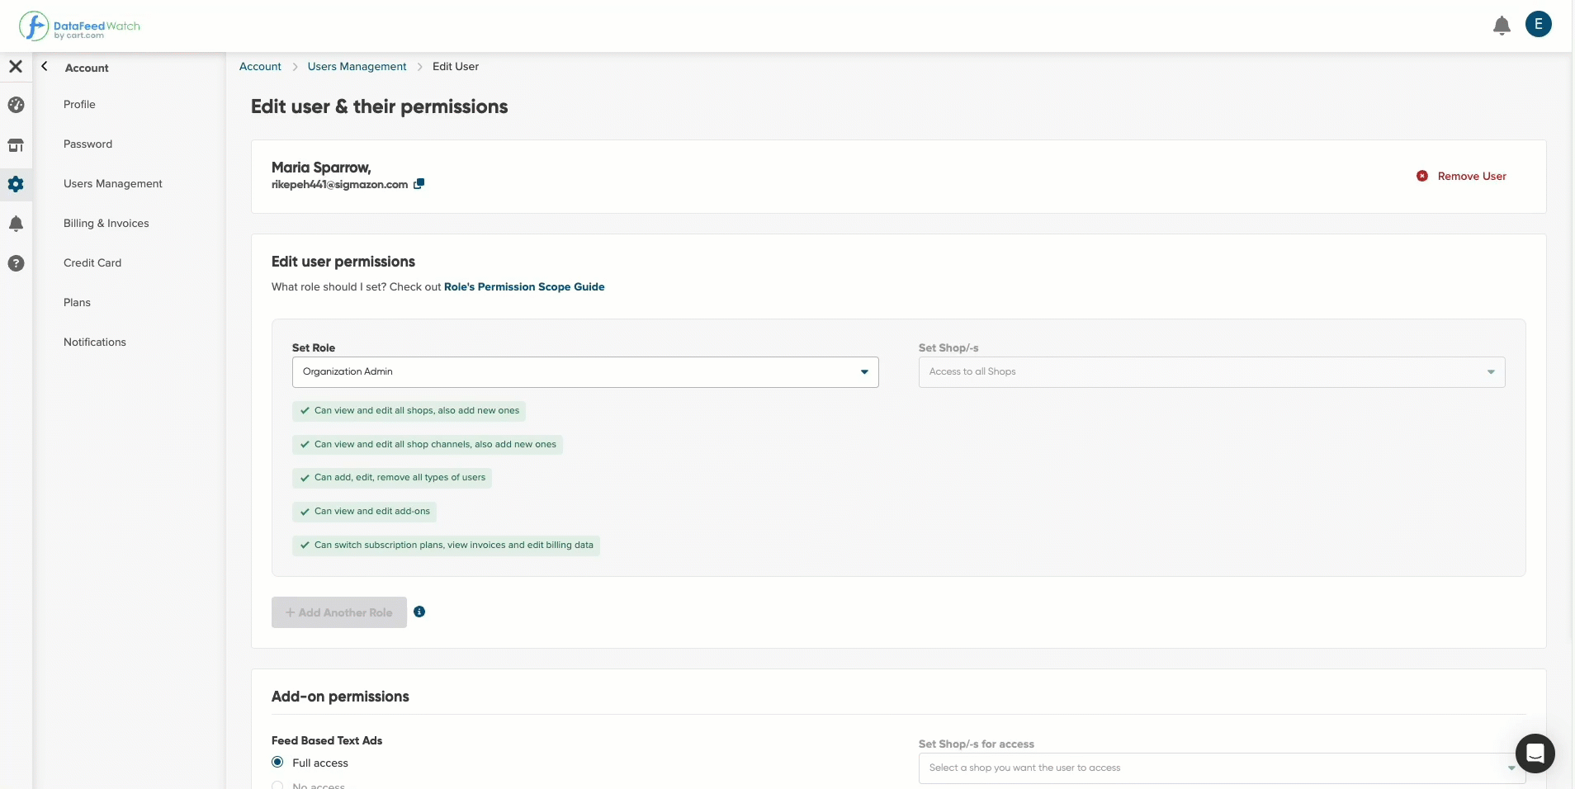1575x789 pixels.
Task: Open Set Shop/-s for access dropdown
Action: point(1222,768)
